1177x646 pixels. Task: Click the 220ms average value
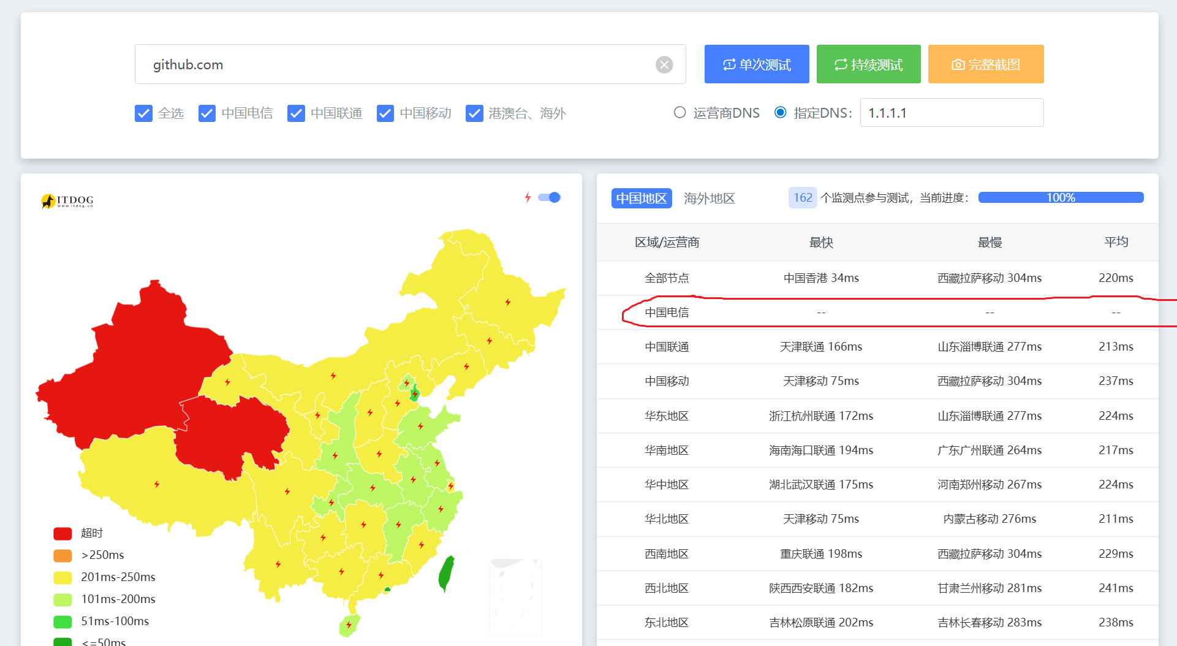[1116, 278]
